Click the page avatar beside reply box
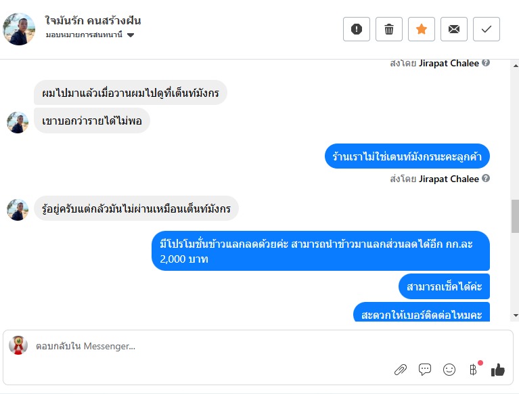 tap(18, 345)
